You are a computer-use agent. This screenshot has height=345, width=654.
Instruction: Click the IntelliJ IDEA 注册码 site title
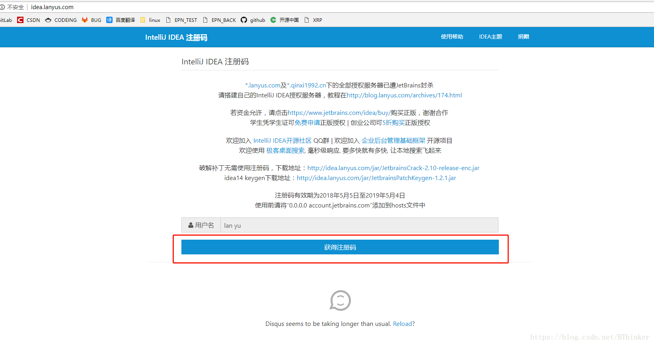(x=176, y=37)
